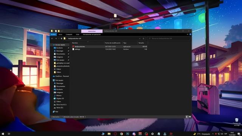This screenshot has height=136, width=242.
Task: Go forward with the Explorer forward arrow
Action: tap(56, 39)
